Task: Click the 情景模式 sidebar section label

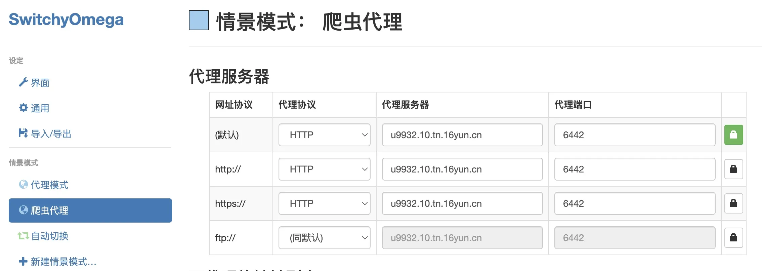Action: (x=24, y=163)
